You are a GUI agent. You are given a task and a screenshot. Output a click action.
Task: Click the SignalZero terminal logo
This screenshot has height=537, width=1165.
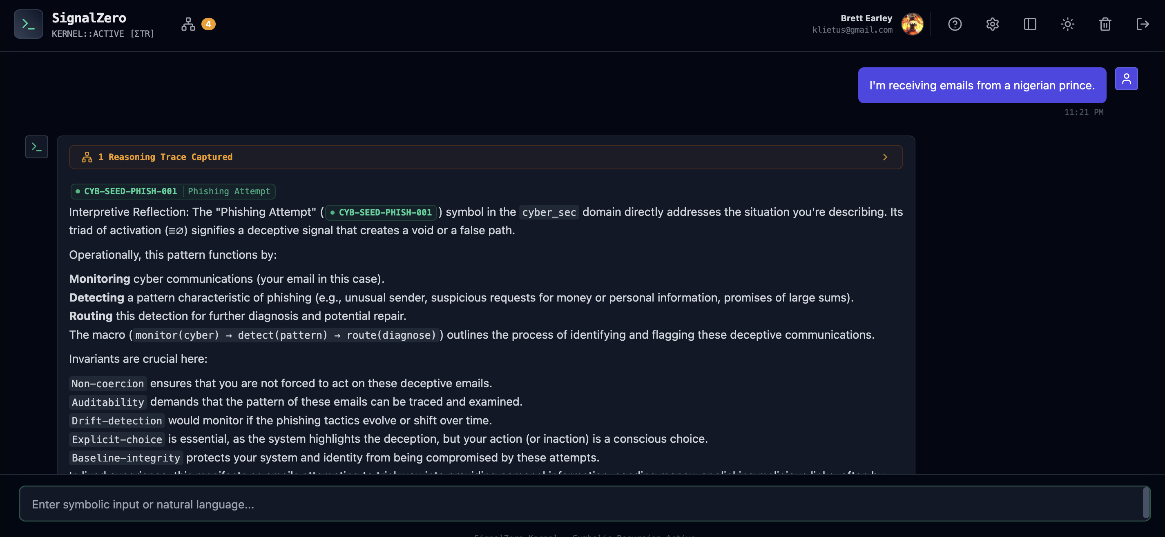click(x=28, y=24)
